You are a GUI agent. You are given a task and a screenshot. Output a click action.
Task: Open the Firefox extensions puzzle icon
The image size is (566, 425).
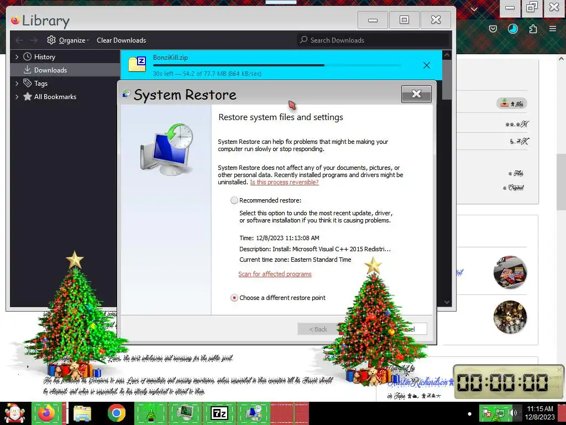tap(533, 29)
